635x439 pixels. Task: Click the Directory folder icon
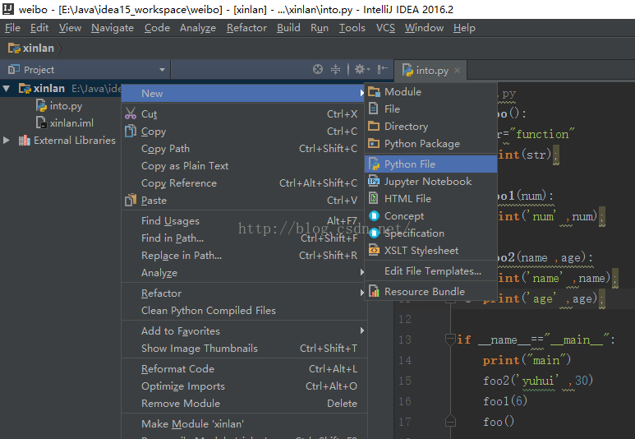tap(374, 126)
